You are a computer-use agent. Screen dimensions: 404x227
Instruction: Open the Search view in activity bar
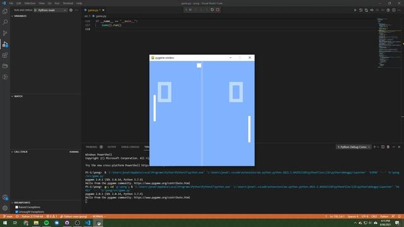(x=5, y=22)
